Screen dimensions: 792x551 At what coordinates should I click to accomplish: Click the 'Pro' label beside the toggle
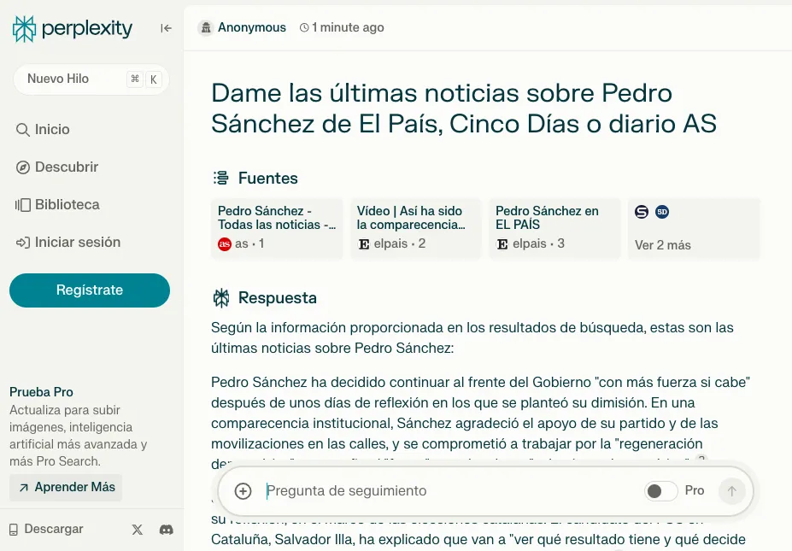pos(695,491)
